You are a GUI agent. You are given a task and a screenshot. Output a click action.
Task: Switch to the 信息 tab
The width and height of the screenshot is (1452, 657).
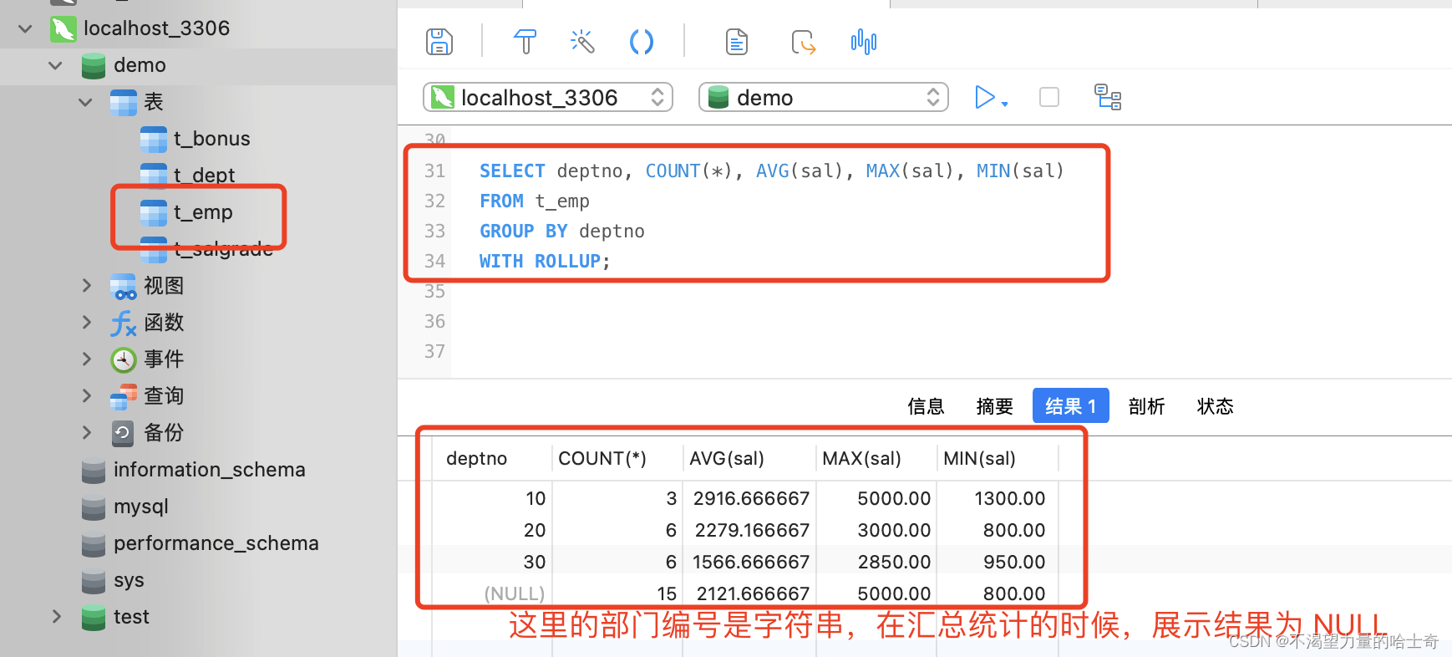pyautogui.click(x=926, y=406)
